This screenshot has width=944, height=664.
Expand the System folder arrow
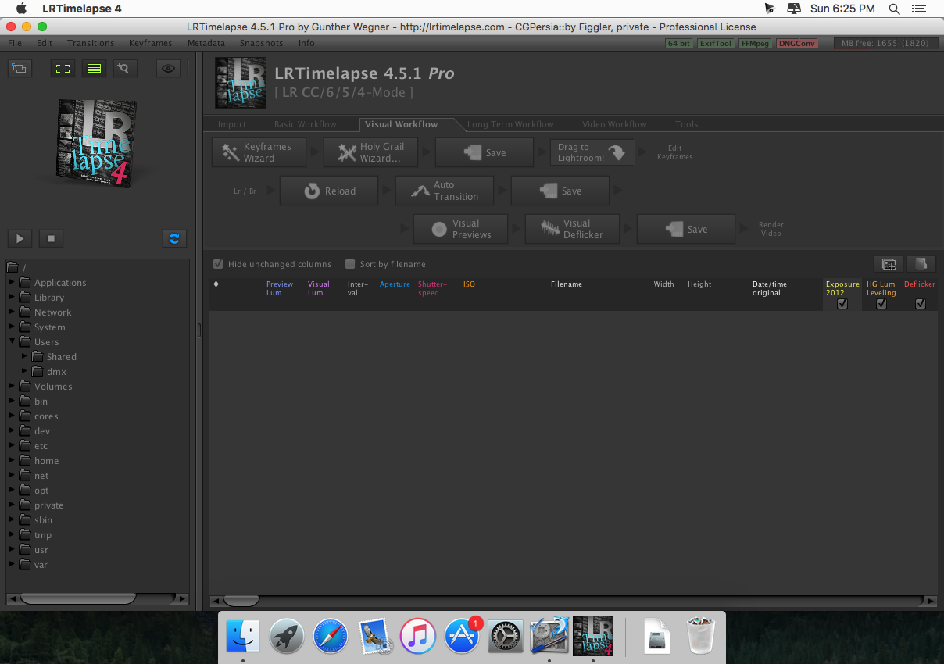[x=13, y=327]
